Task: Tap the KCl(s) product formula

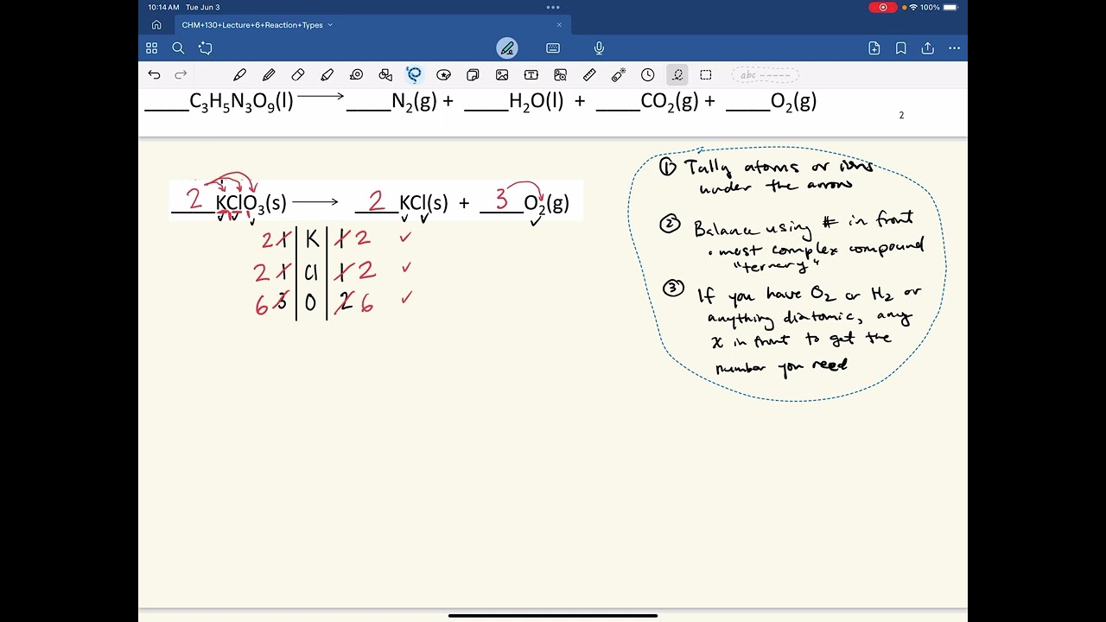Action: point(423,204)
